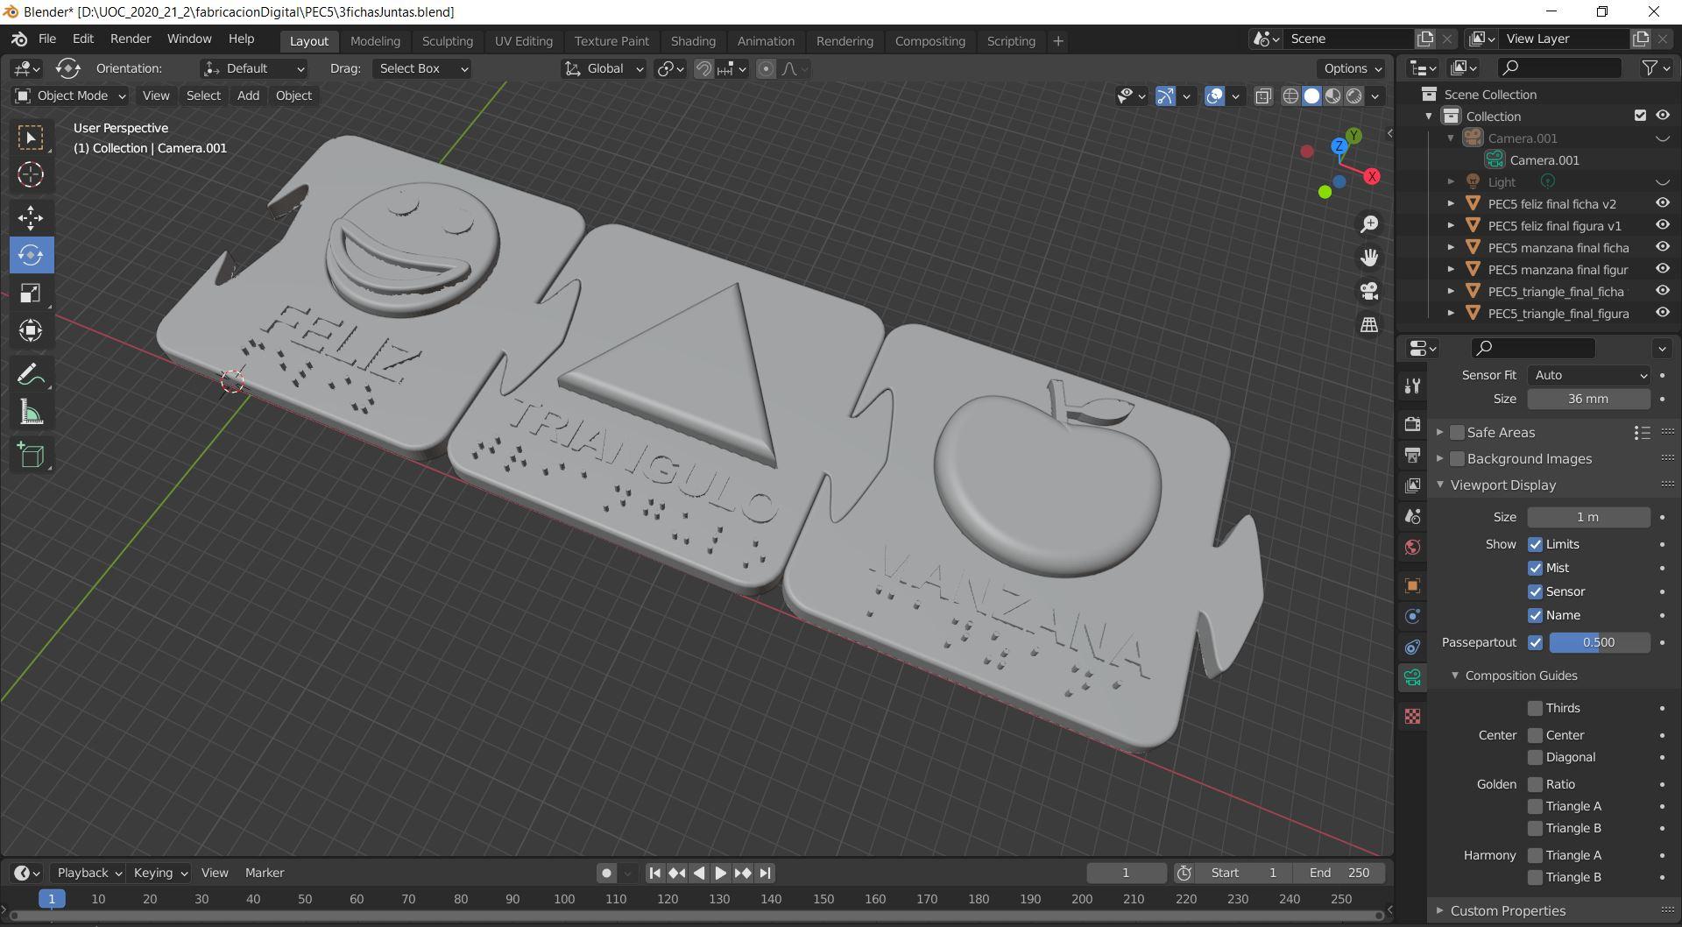The height and width of the screenshot is (927, 1682).
Task: Select the Rotate tool in the viewport toolbar
Action: tap(31, 255)
